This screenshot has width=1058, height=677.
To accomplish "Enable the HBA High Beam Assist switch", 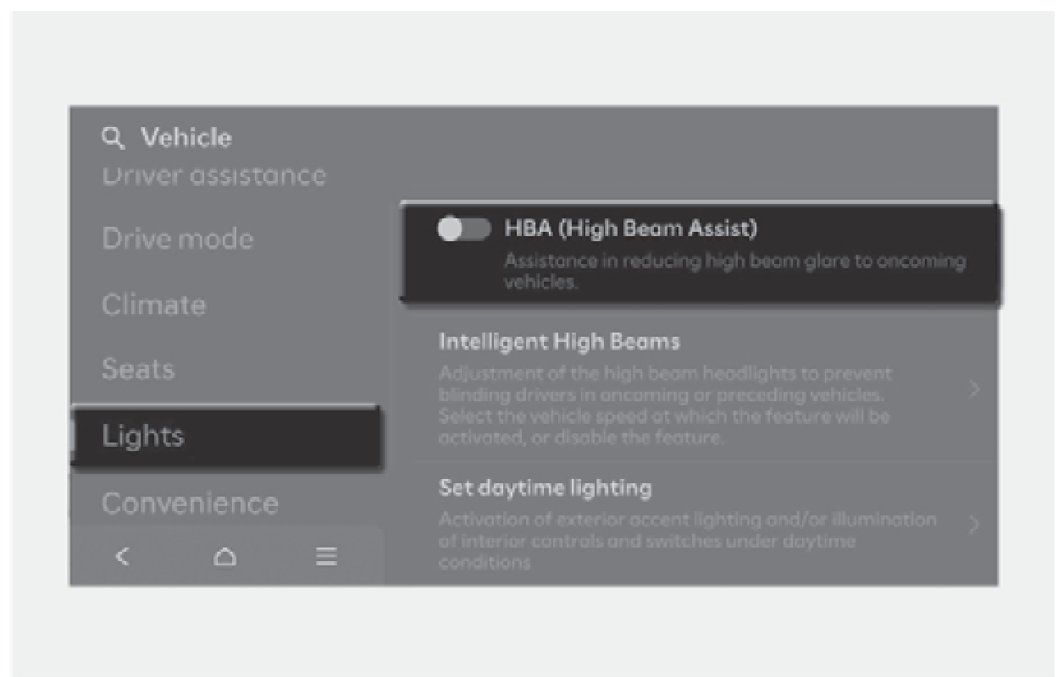I will pos(463,229).
